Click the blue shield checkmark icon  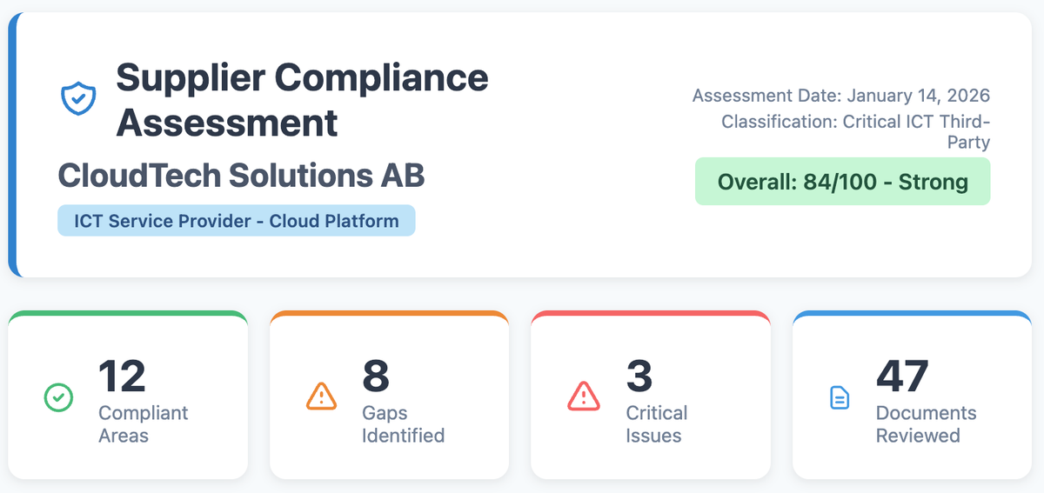(77, 99)
